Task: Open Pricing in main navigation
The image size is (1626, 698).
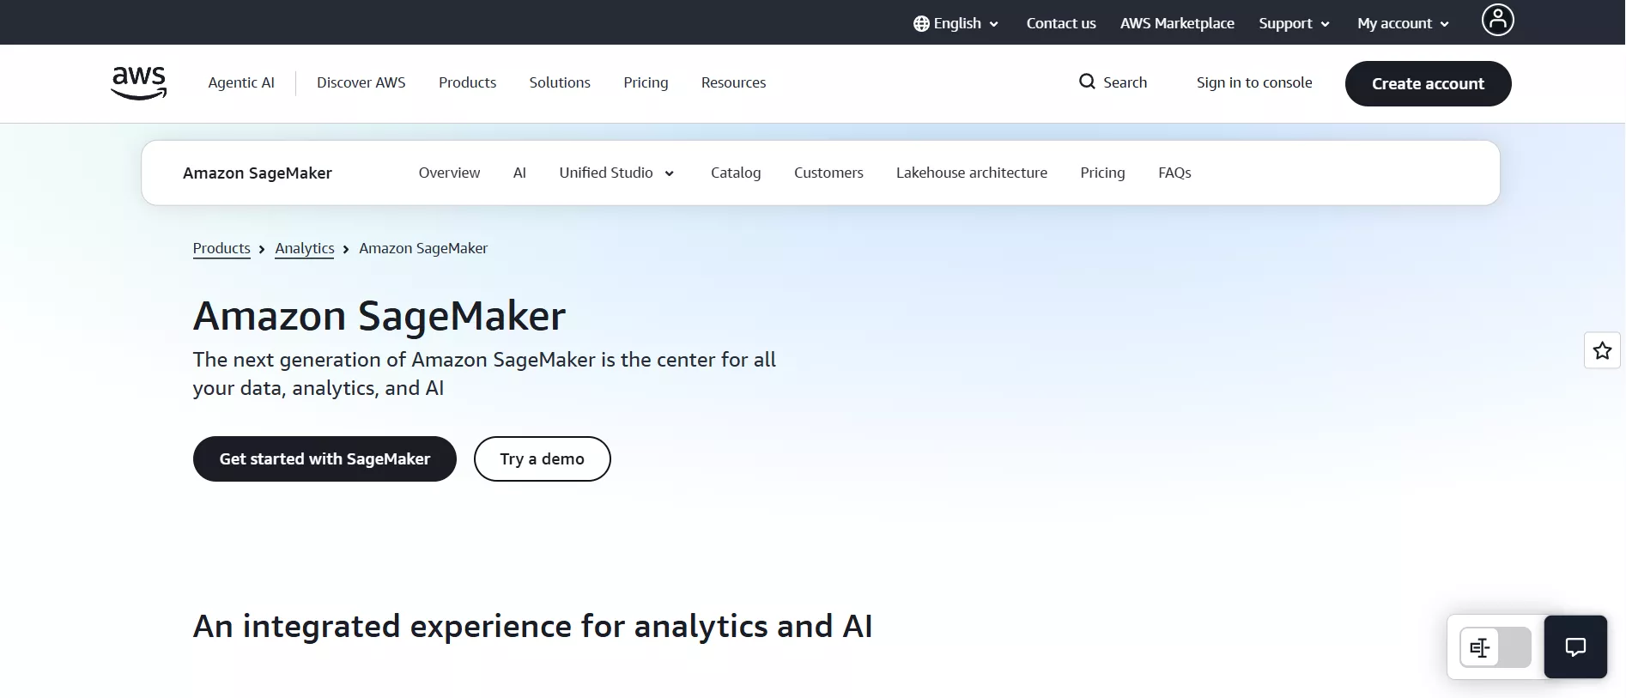Action: coord(646,82)
